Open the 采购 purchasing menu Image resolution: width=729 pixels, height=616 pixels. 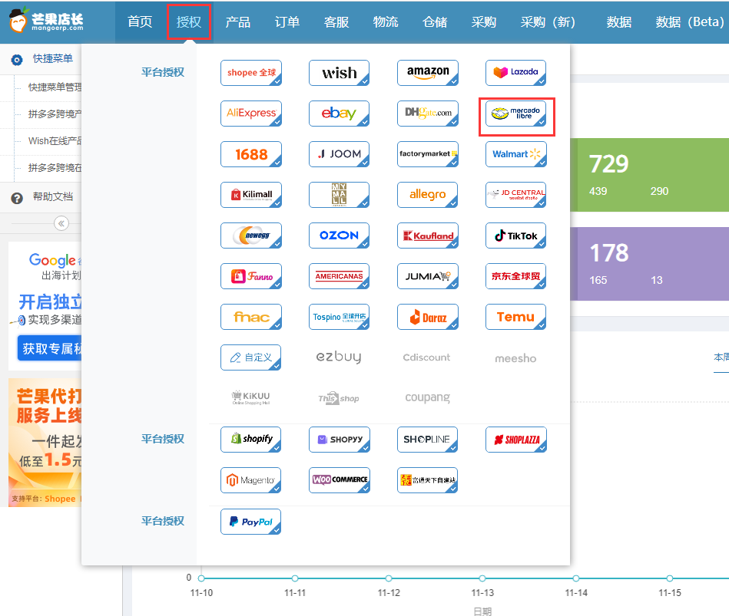(x=484, y=21)
